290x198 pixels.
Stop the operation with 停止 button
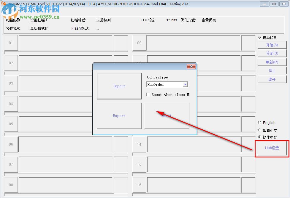pyautogui.click(x=272, y=70)
